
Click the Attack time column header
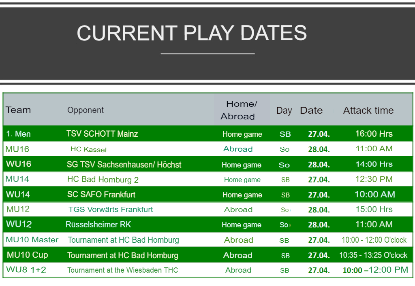(x=368, y=110)
